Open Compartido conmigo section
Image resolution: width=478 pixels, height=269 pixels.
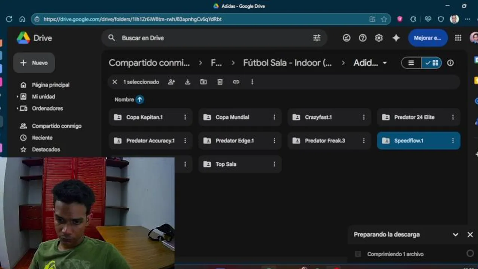pos(56,126)
